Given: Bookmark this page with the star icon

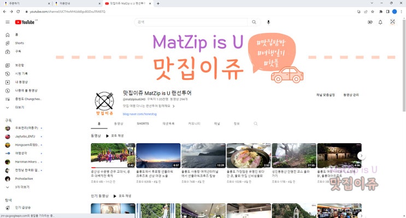Looking at the screenshot, I should tap(373, 11).
